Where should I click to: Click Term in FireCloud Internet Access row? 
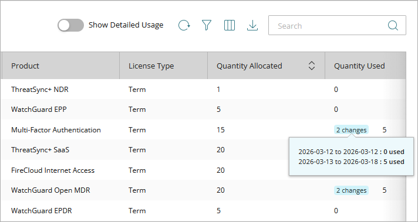pyautogui.click(x=137, y=170)
